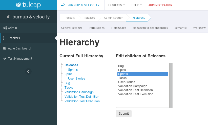Select Validation Campaign in children listbox

tap(143, 86)
